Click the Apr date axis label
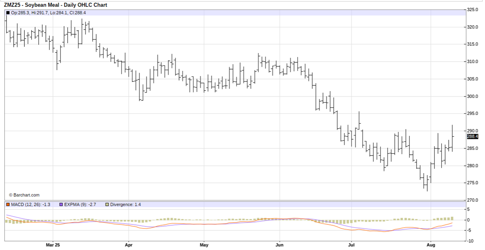Viewport: 485px width, 250px height. tap(128, 245)
